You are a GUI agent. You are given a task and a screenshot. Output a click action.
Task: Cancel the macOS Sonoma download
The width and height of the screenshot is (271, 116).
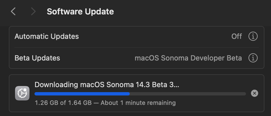[254, 93]
